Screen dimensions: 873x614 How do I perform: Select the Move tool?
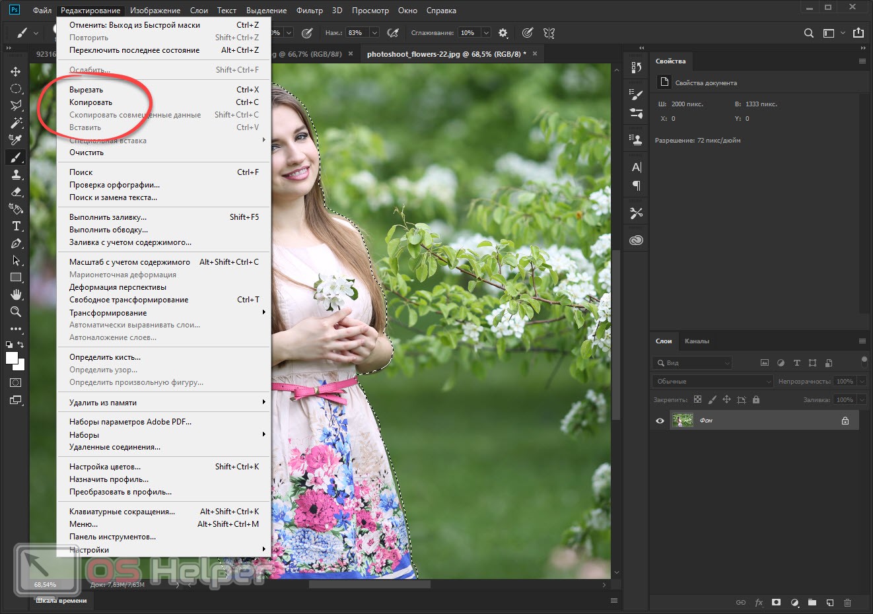(x=16, y=71)
